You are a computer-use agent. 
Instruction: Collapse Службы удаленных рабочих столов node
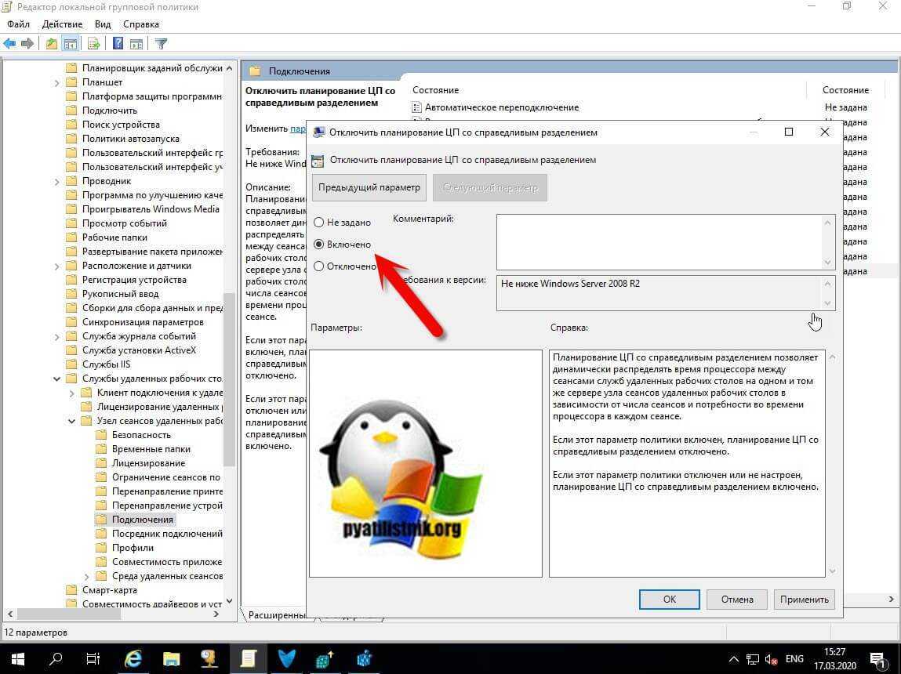(56, 379)
